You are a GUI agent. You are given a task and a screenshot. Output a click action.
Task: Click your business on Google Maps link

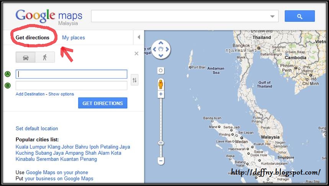click(59, 178)
